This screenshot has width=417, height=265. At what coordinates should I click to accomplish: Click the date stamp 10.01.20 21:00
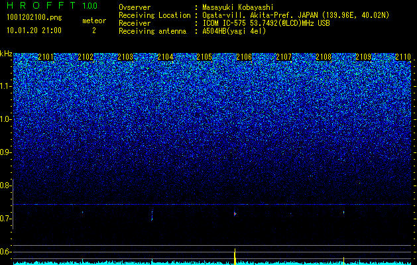[34, 30]
